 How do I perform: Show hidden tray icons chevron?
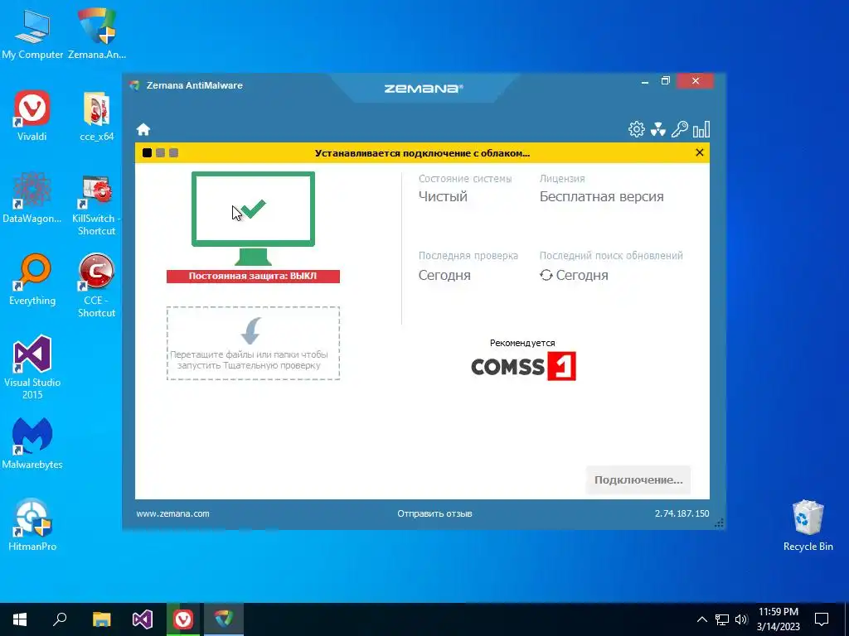(701, 619)
